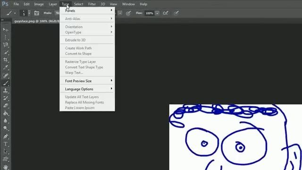Click the face drawing on the canvas
The width and height of the screenshot is (302, 170).
235,137
